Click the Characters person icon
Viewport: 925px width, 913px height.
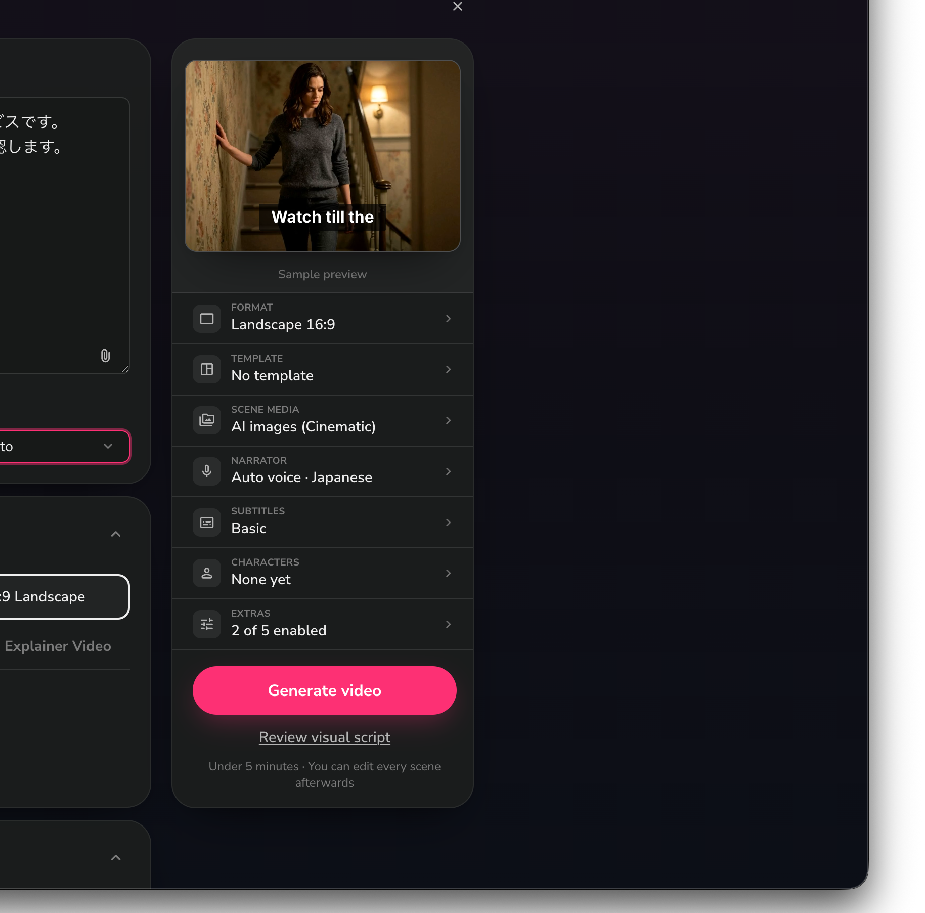click(x=207, y=573)
